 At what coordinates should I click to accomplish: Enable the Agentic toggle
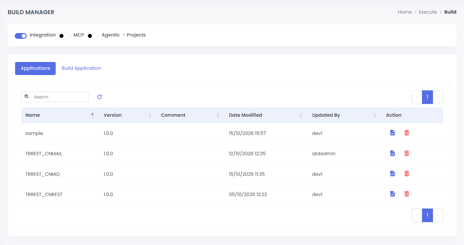click(x=93, y=36)
